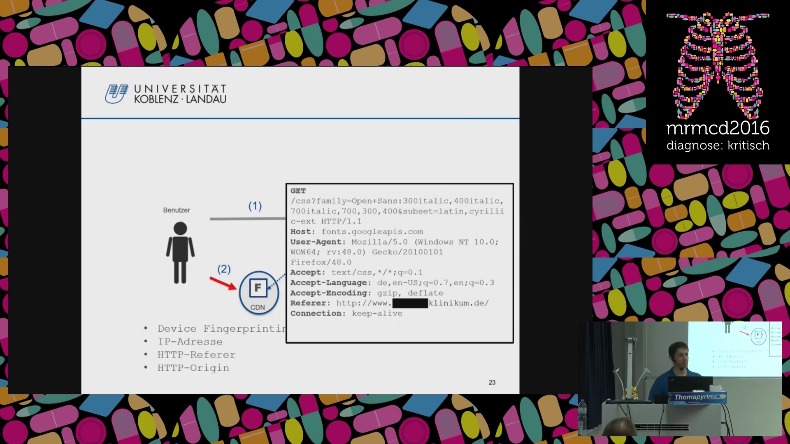
Task: Click the 'IP-Adresse' bullet text
Action: 190,342
